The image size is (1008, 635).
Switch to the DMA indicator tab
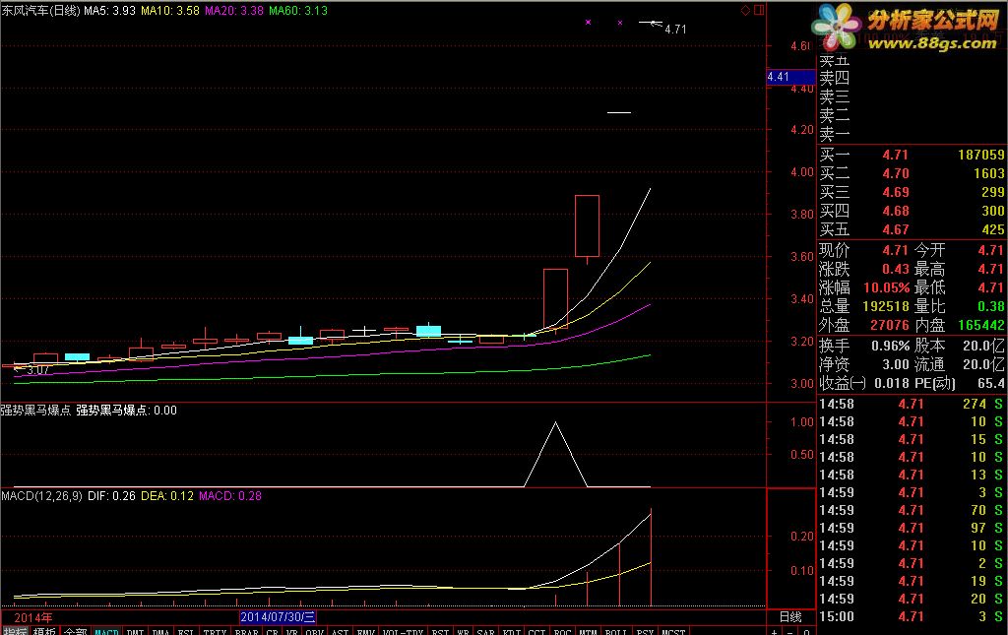pos(160,632)
